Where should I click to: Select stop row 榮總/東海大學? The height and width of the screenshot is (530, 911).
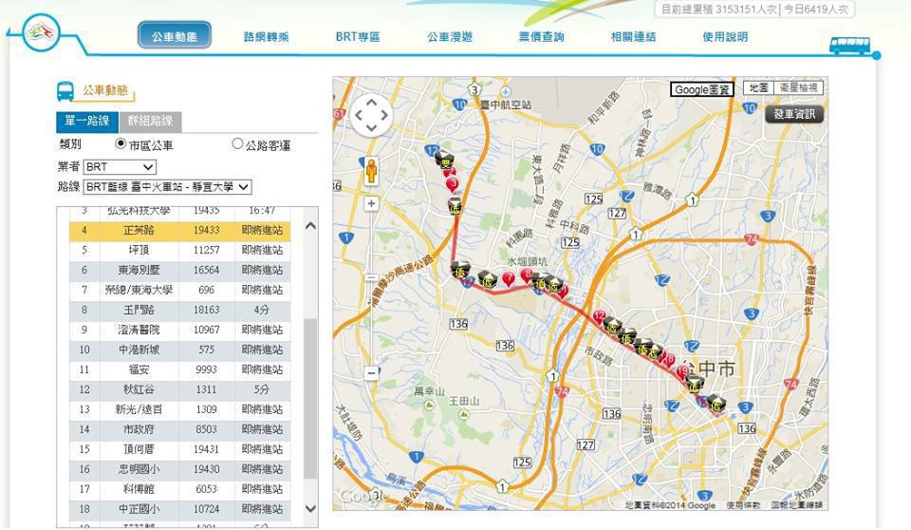click(x=179, y=290)
